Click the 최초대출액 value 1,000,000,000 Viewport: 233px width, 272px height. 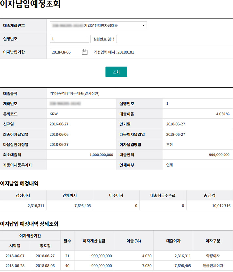pos(101,155)
